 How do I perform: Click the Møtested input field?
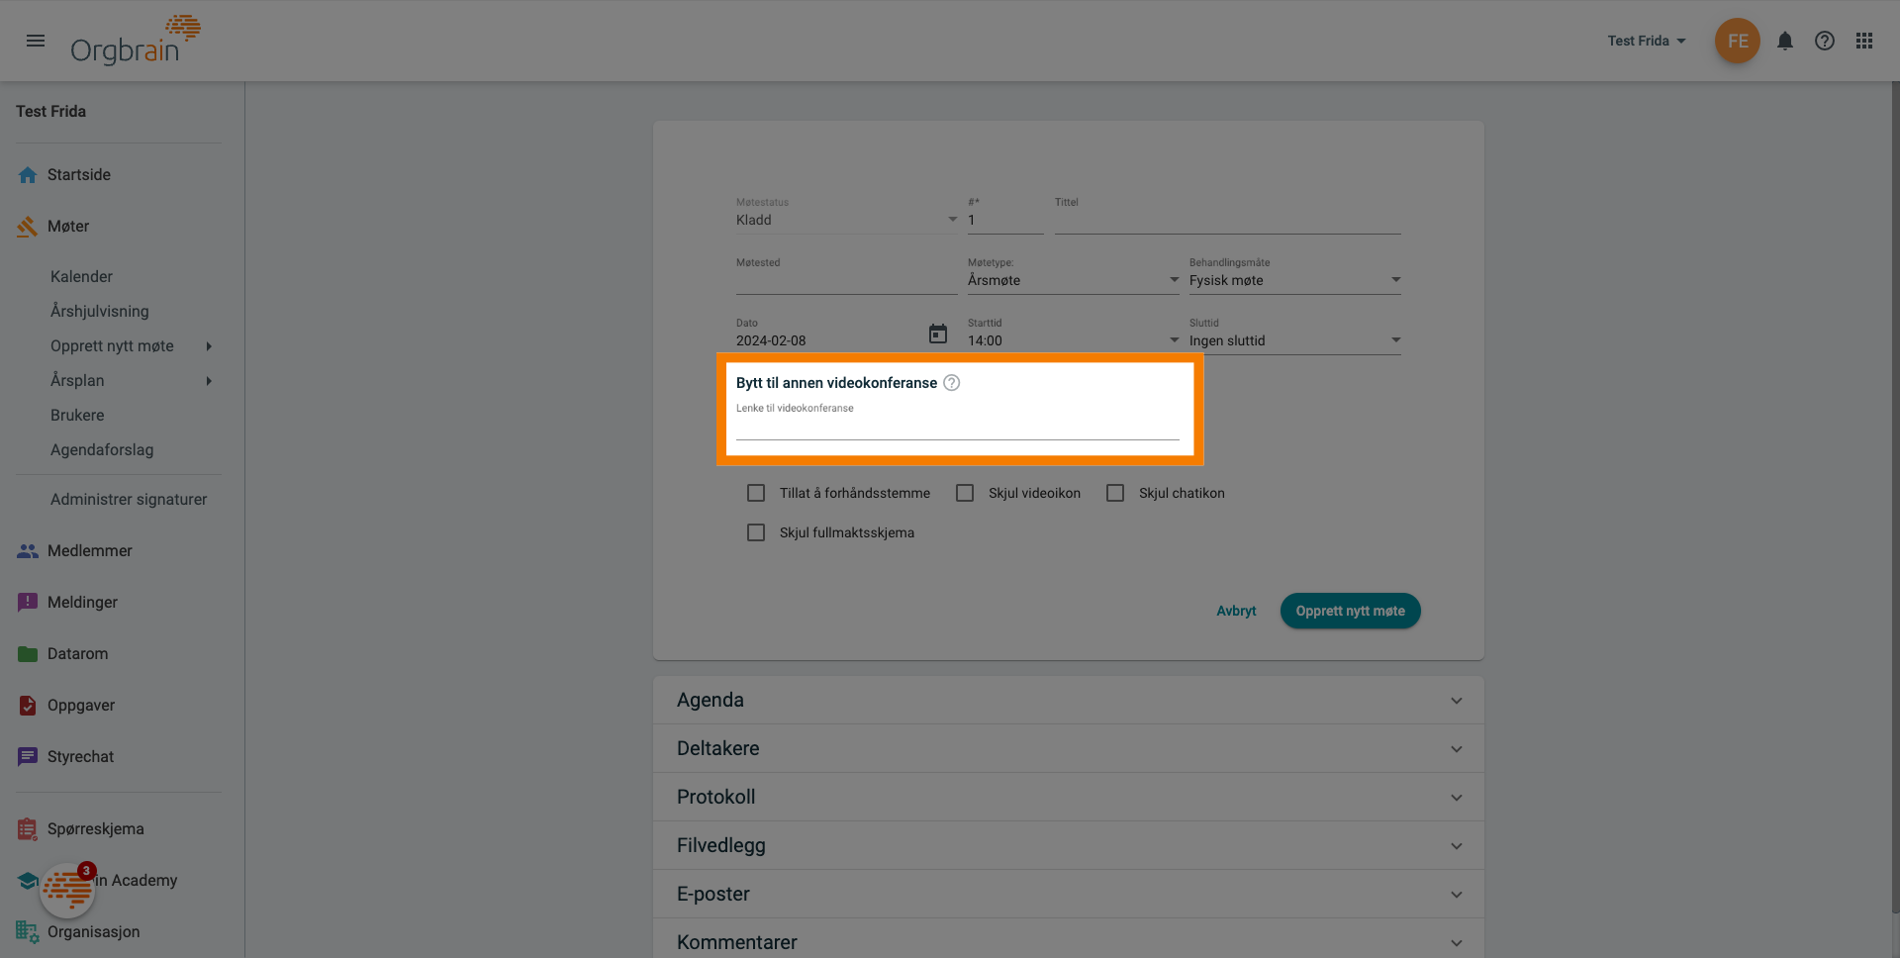[846, 280]
